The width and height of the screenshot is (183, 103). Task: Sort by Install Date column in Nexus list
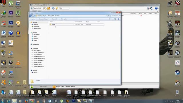[x=133, y=14]
